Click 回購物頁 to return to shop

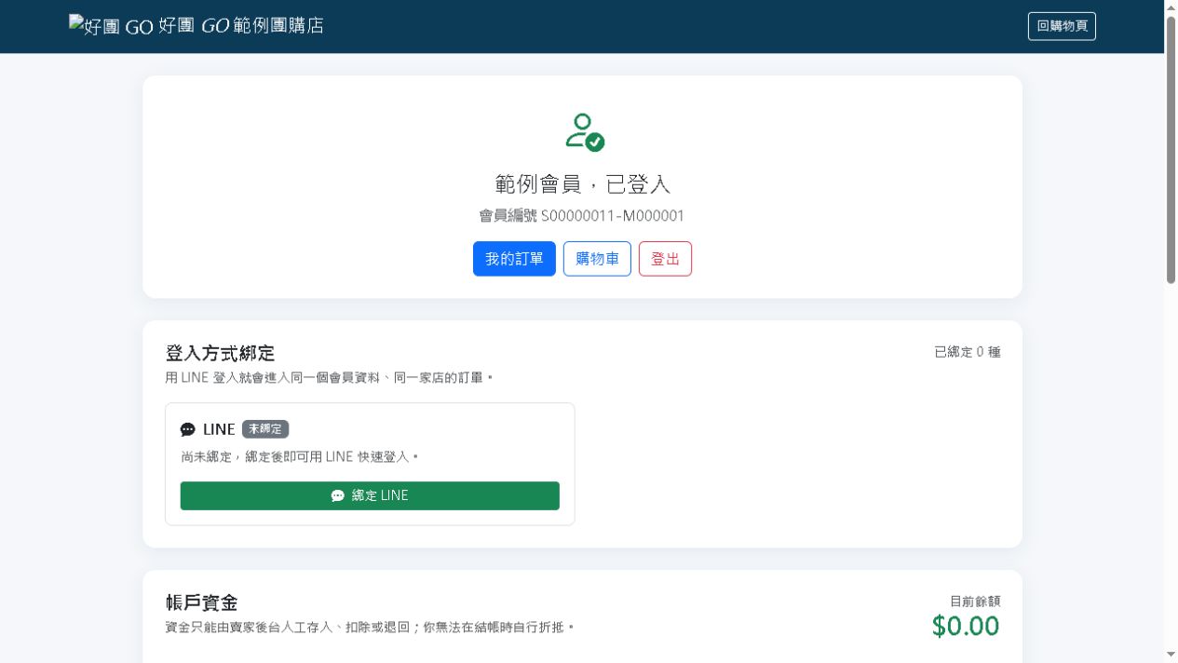pyautogui.click(x=1062, y=26)
